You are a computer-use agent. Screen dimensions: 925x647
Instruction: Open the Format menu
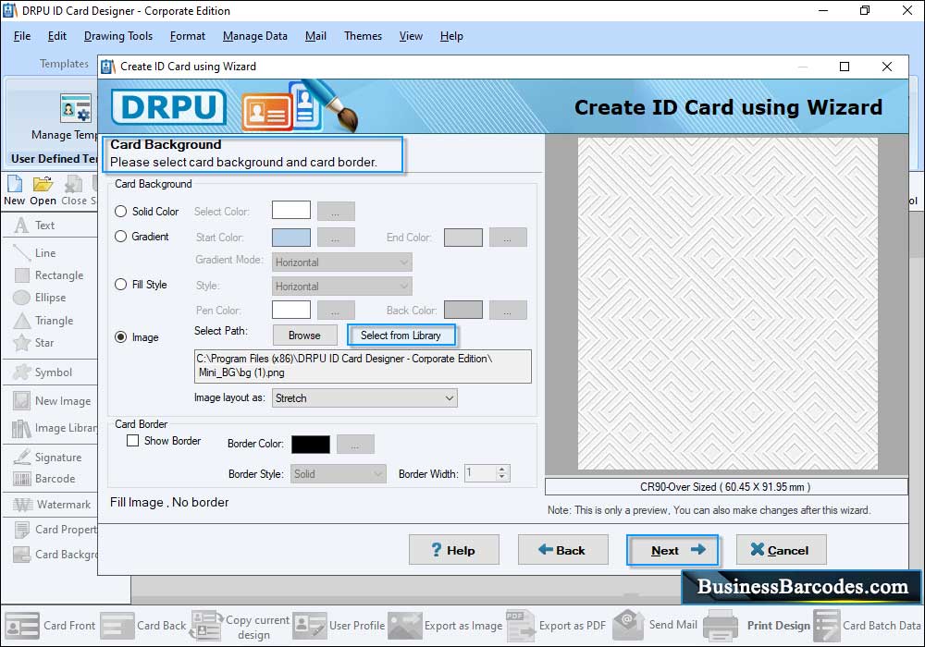pos(188,36)
